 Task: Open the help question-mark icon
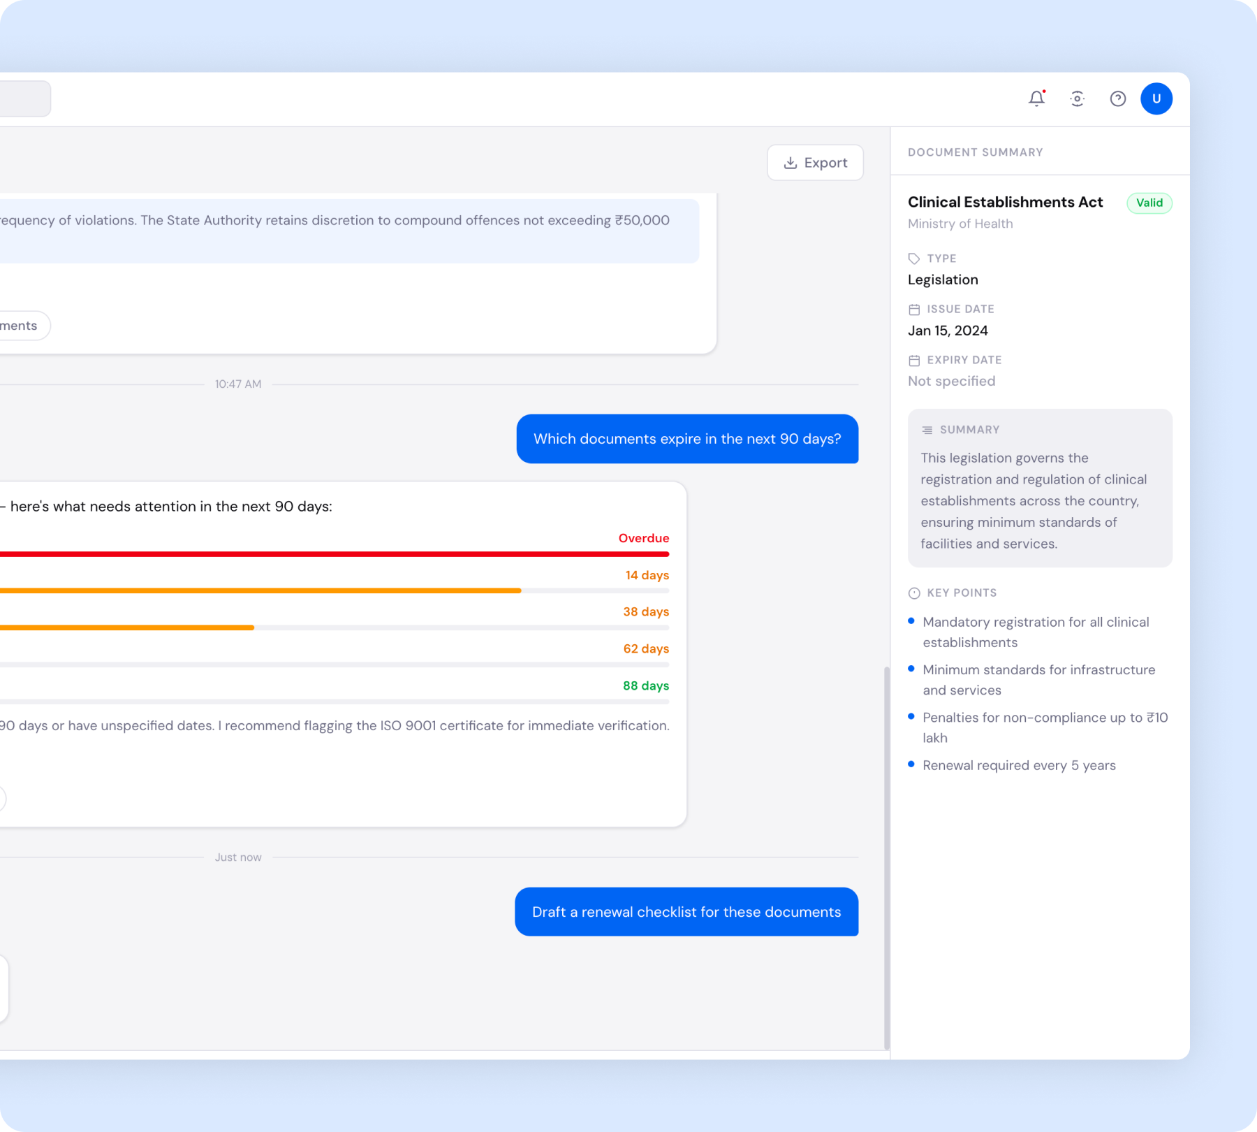click(x=1117, y=99)
